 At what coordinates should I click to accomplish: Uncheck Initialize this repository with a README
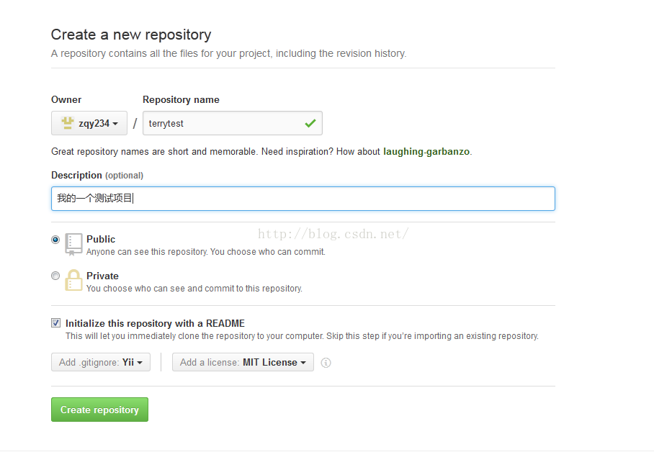pos(56,322)
